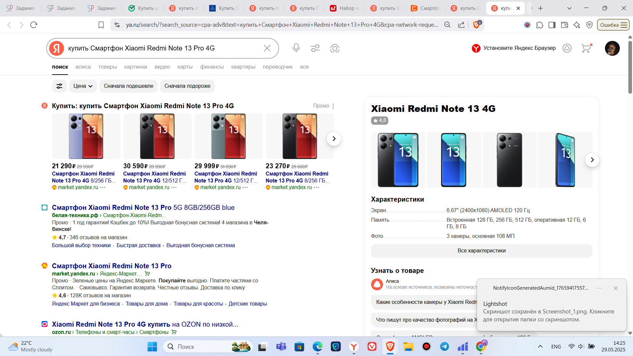
Task: Show hidden system tray icons chevron
Action: coord(540,346)
